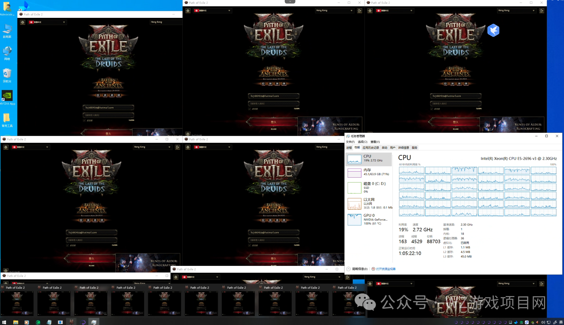Open Hong Kong dropdown in middle-left Path of Exile window

point(152,147)
